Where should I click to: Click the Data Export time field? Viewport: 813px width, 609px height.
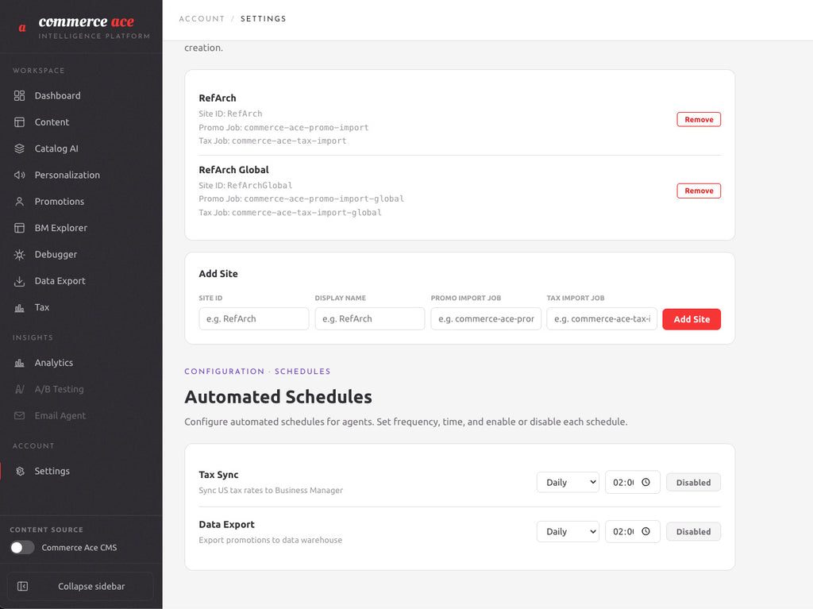633,531
